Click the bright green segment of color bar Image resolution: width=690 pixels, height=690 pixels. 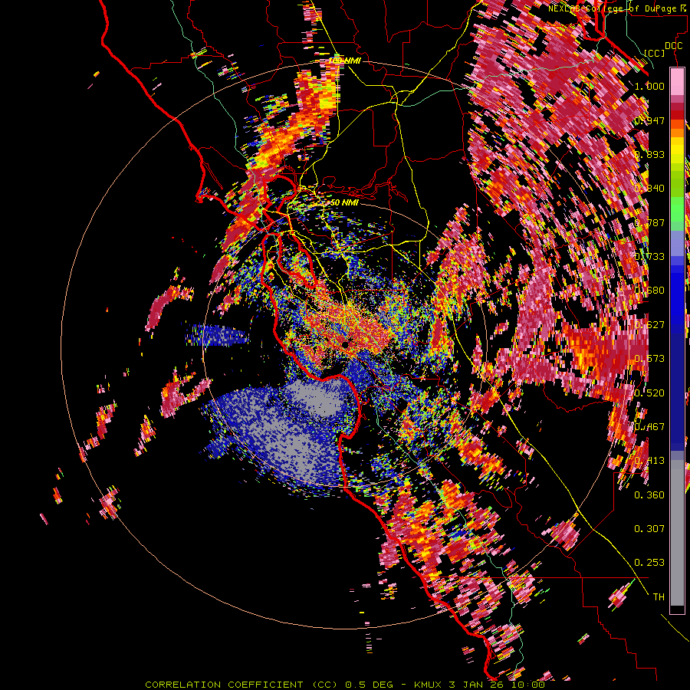coord(677,210)
